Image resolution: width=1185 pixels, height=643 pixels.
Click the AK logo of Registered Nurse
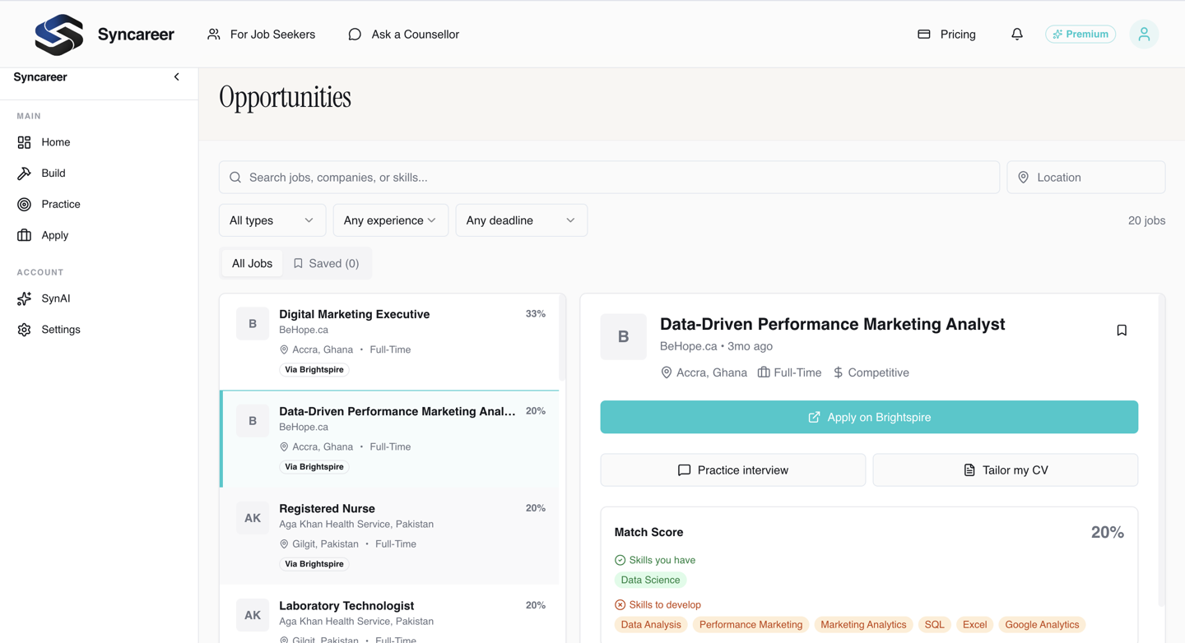[x=253, y=518]
